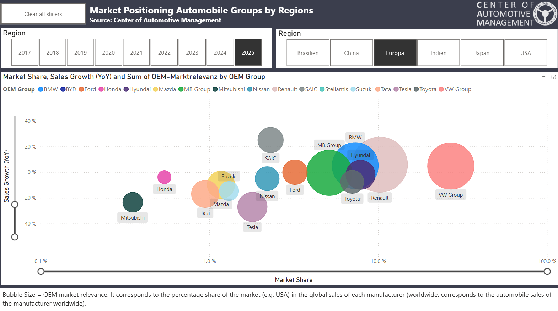Screen dimensions: 558x311
Task: Select year 2023 slicer
Action: (x=192, y=52)
